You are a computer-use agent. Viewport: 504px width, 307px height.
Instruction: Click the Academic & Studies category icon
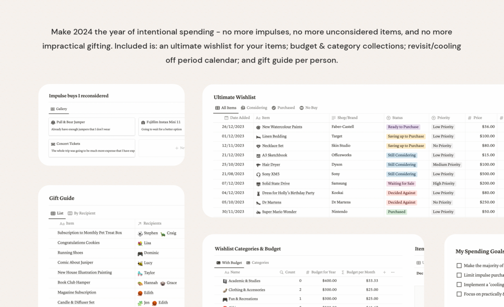225,281
